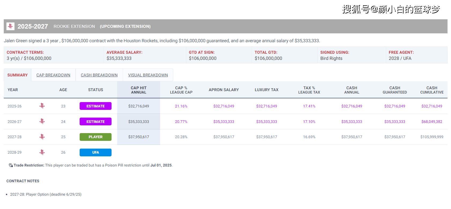Screen dimensions: 451x209
Task: Click the Average Salary value $35,333,333
Action: 119,58
